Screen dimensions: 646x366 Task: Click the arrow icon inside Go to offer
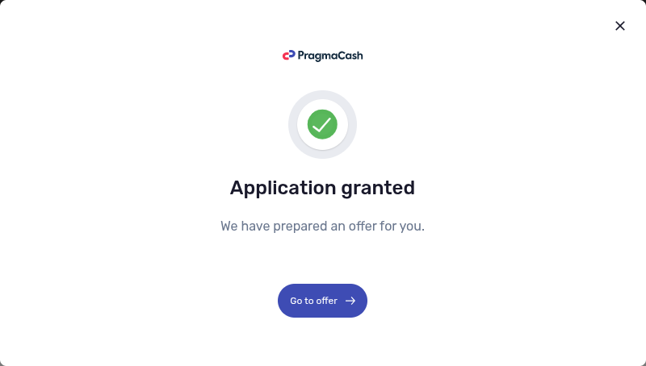[350, 301]
